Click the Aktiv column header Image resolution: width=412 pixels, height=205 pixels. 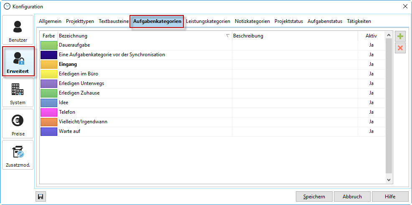pyautogui.click(x=371, y=36)
